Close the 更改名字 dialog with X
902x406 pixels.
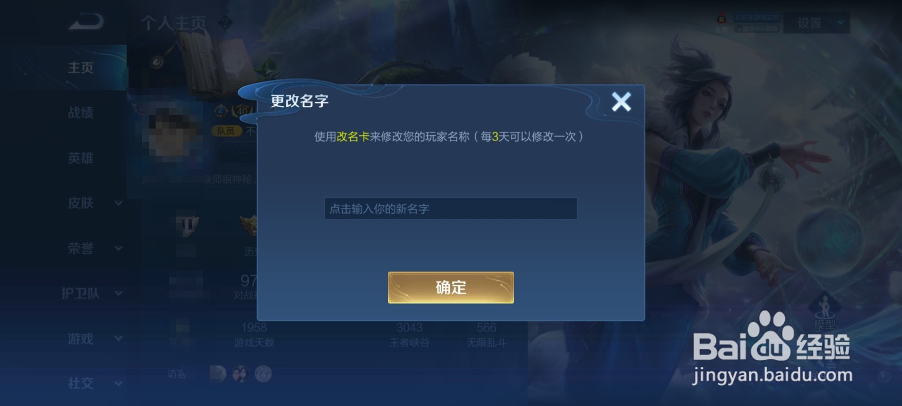click(x=621, y=101)
